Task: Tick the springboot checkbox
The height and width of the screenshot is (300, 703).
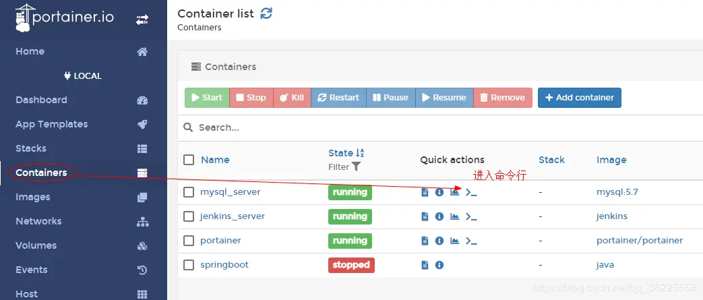Action: coord(189,264)
